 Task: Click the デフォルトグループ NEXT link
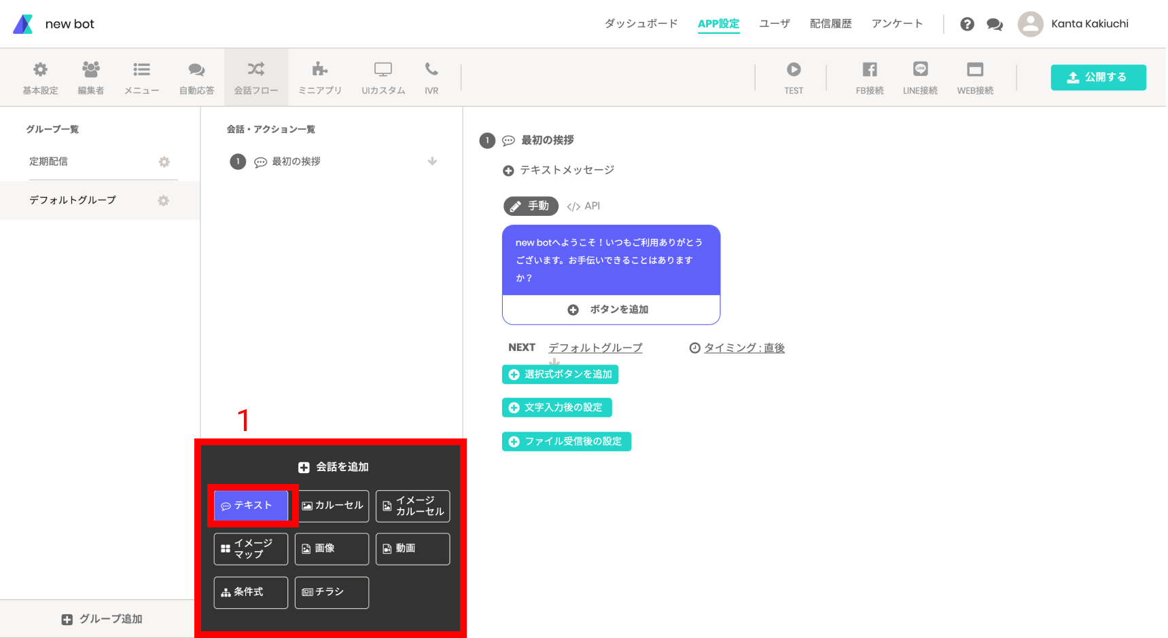[x=595, y=348]
